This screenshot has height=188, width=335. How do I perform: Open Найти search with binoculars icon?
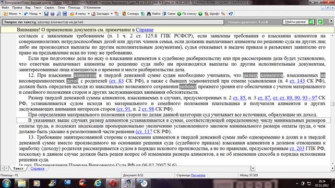click(x=153, y=14)
